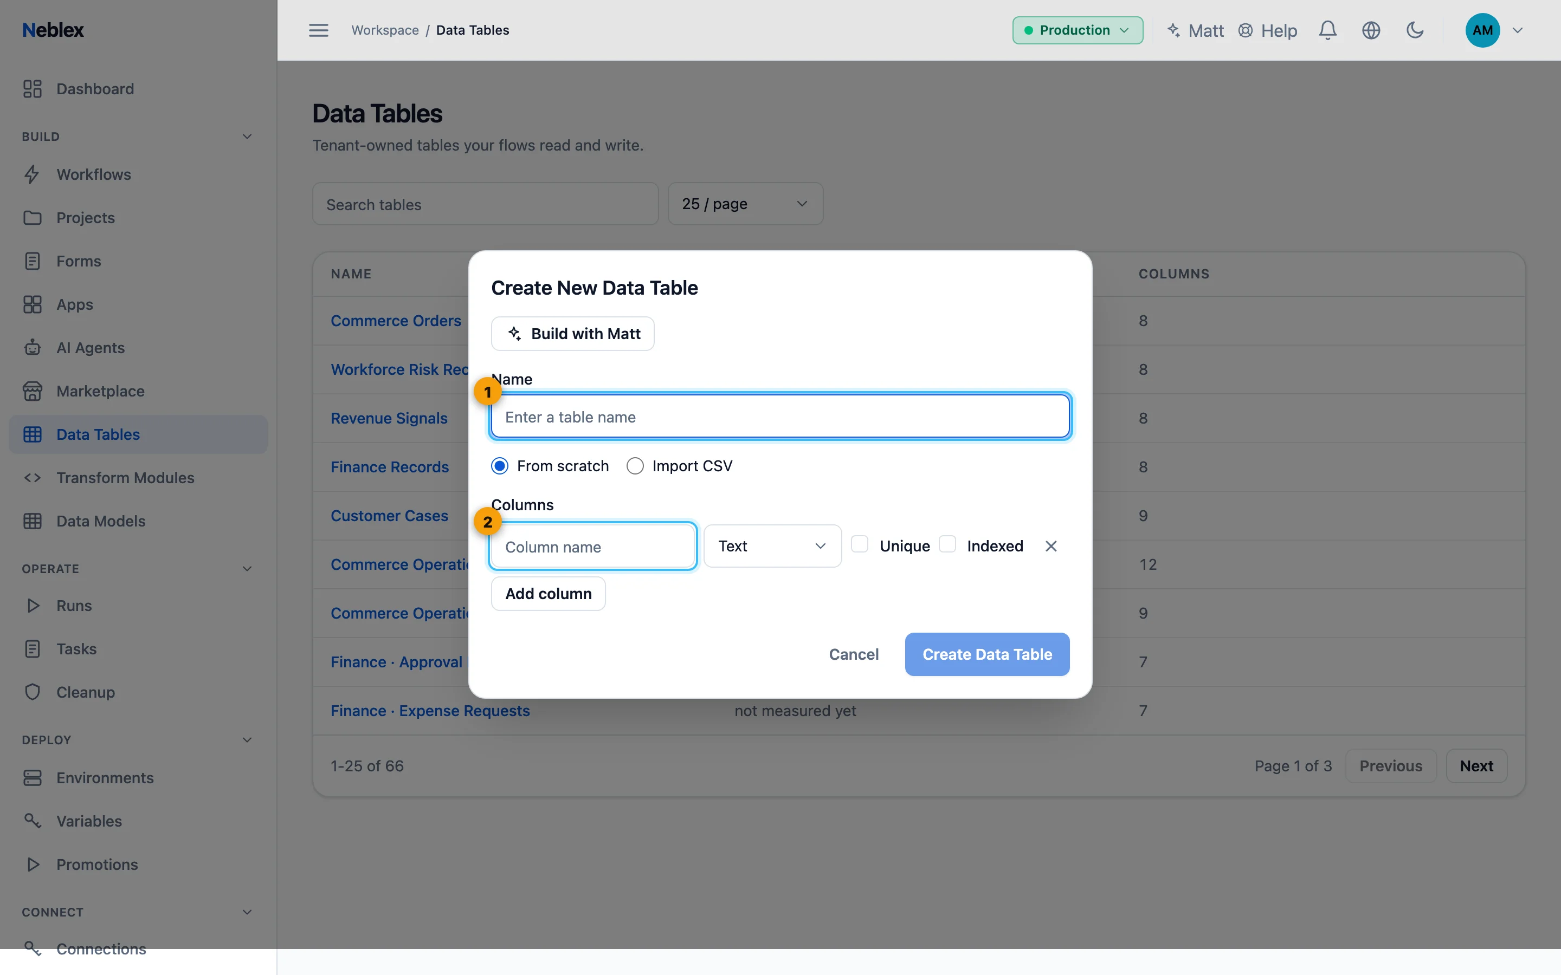Open Cleanup in sidebar
Image resolution: width=1561 pixels, height=975 pixels.
pyautogui.click(x=138, y=692)
